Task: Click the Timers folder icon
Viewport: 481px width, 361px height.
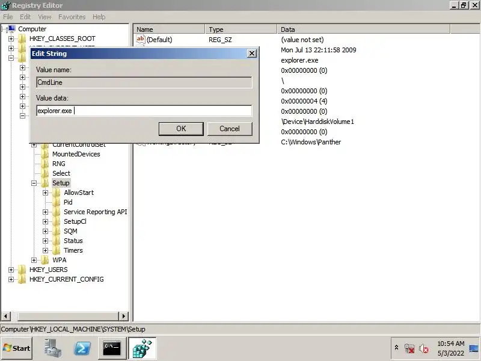Action: click(x=57, y=250)
